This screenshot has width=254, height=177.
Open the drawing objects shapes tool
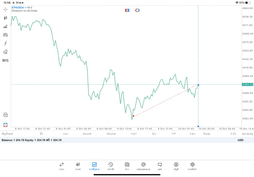click(x=5, y=52)
